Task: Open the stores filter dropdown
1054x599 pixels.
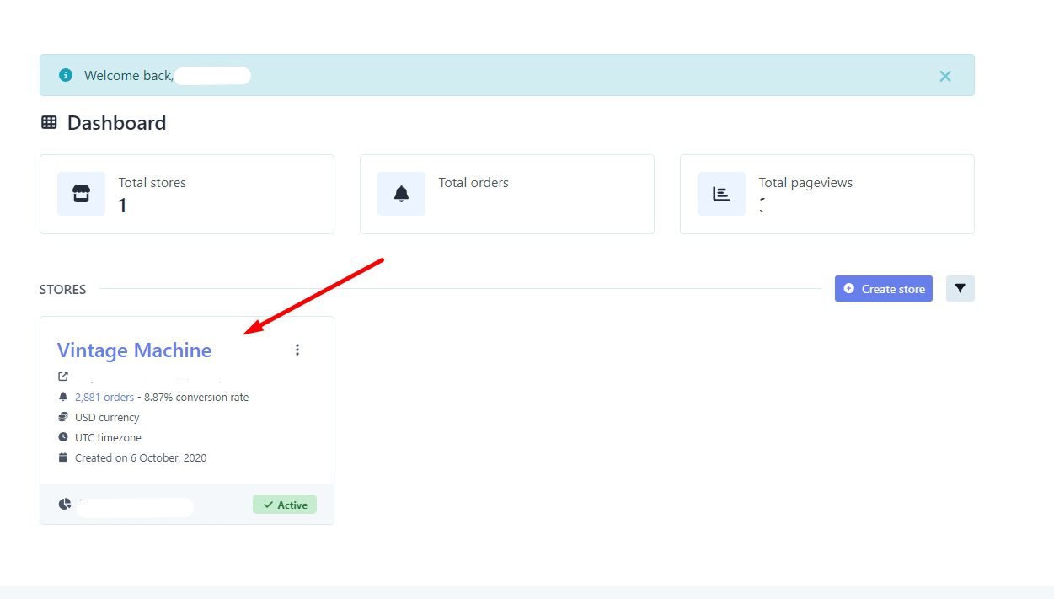Action: coord(960,289)
